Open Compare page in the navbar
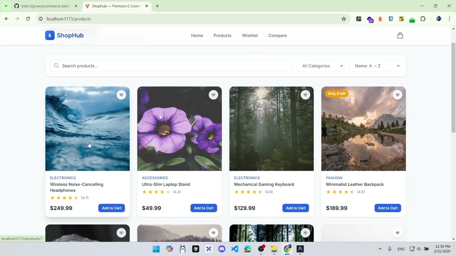The height and width of the screenshot is (256, 456). [x=278, y=36]
